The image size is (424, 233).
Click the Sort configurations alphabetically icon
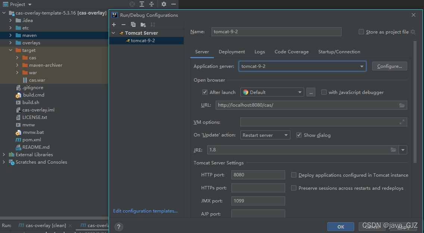(x=153, y=25)
